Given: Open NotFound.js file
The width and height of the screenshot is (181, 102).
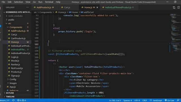Looking at the screenshot, I should (17, 68).
